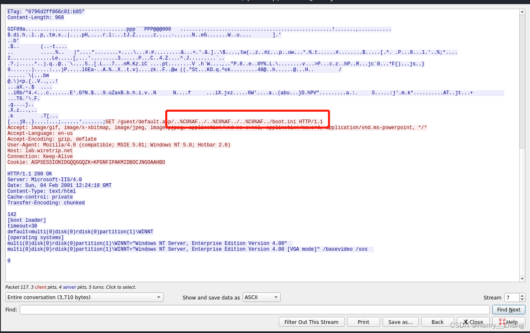The image size is (530, 333).
Task: Open the ASCII format dropdown
Action: [261, 297]
